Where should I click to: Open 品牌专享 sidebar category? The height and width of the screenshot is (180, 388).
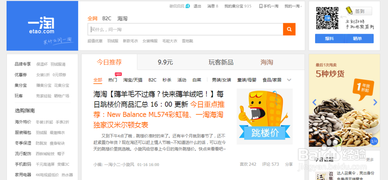coord(23,64)
